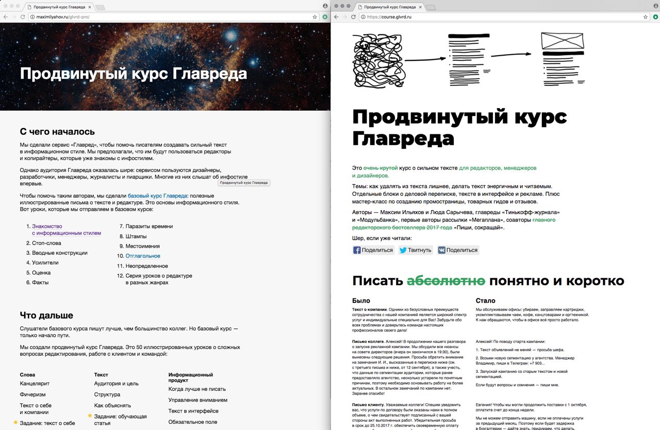Close right window tab Продвинутый курс Главреда
The width and height of the screenshot is (660, 430).
pos(421,7)
